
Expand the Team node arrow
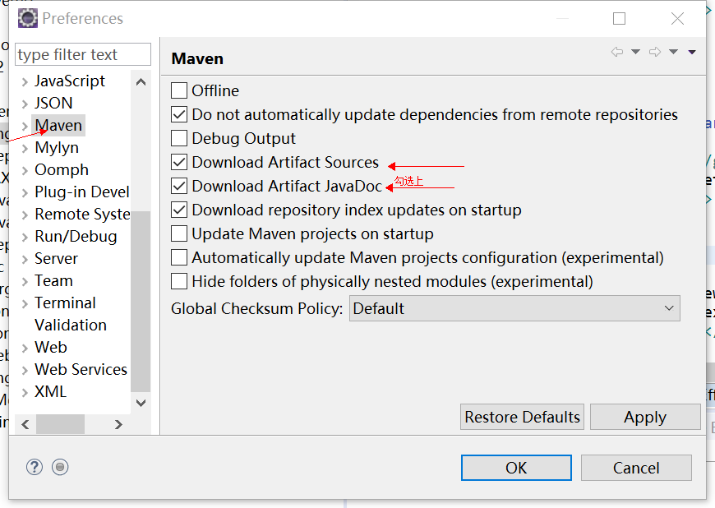click(x=25, y=282)
